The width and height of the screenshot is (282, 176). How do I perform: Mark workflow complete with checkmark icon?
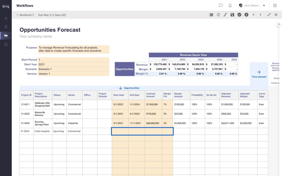239,15
